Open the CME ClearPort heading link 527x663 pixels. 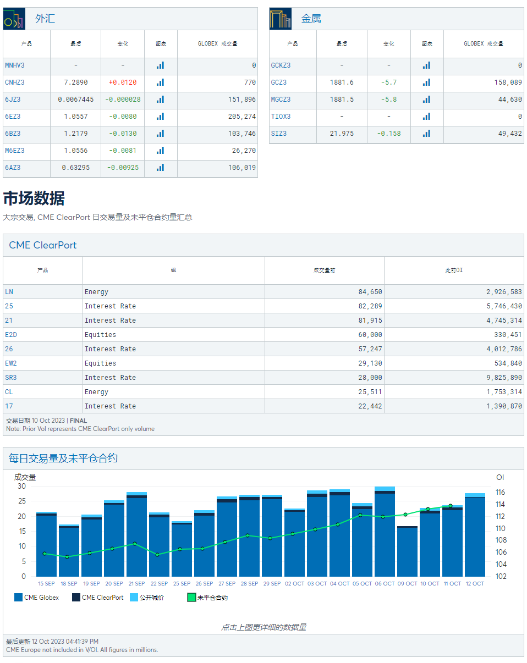(43, 245)
